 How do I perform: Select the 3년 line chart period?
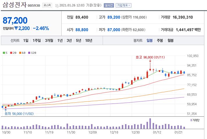(69, 40)
